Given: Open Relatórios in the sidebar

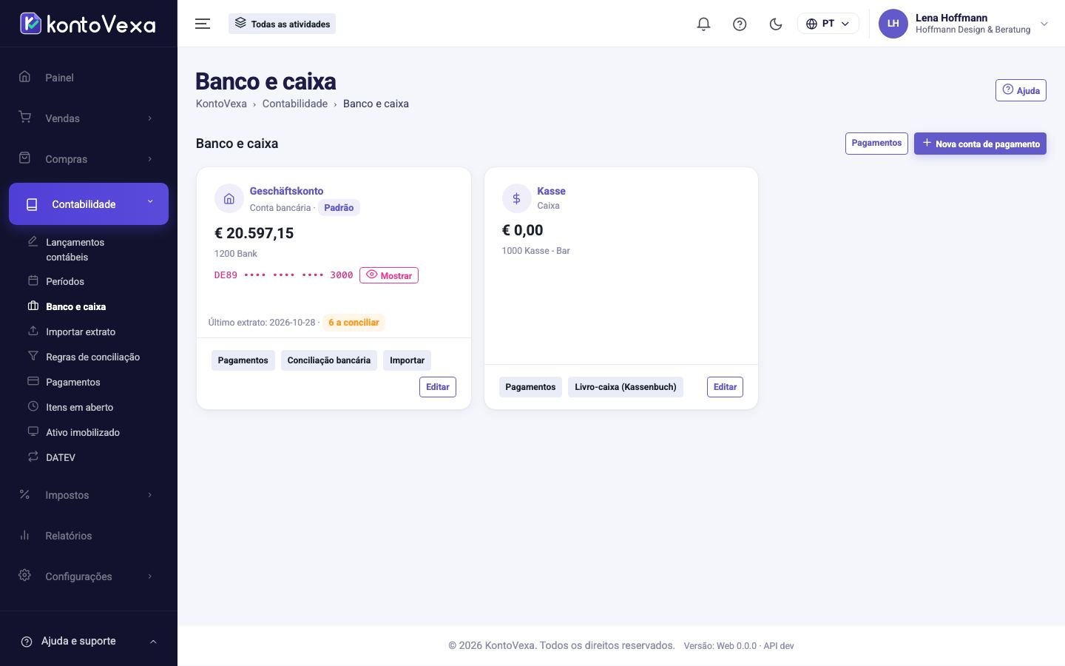Looking at the screenshot, I should [89, 536].
